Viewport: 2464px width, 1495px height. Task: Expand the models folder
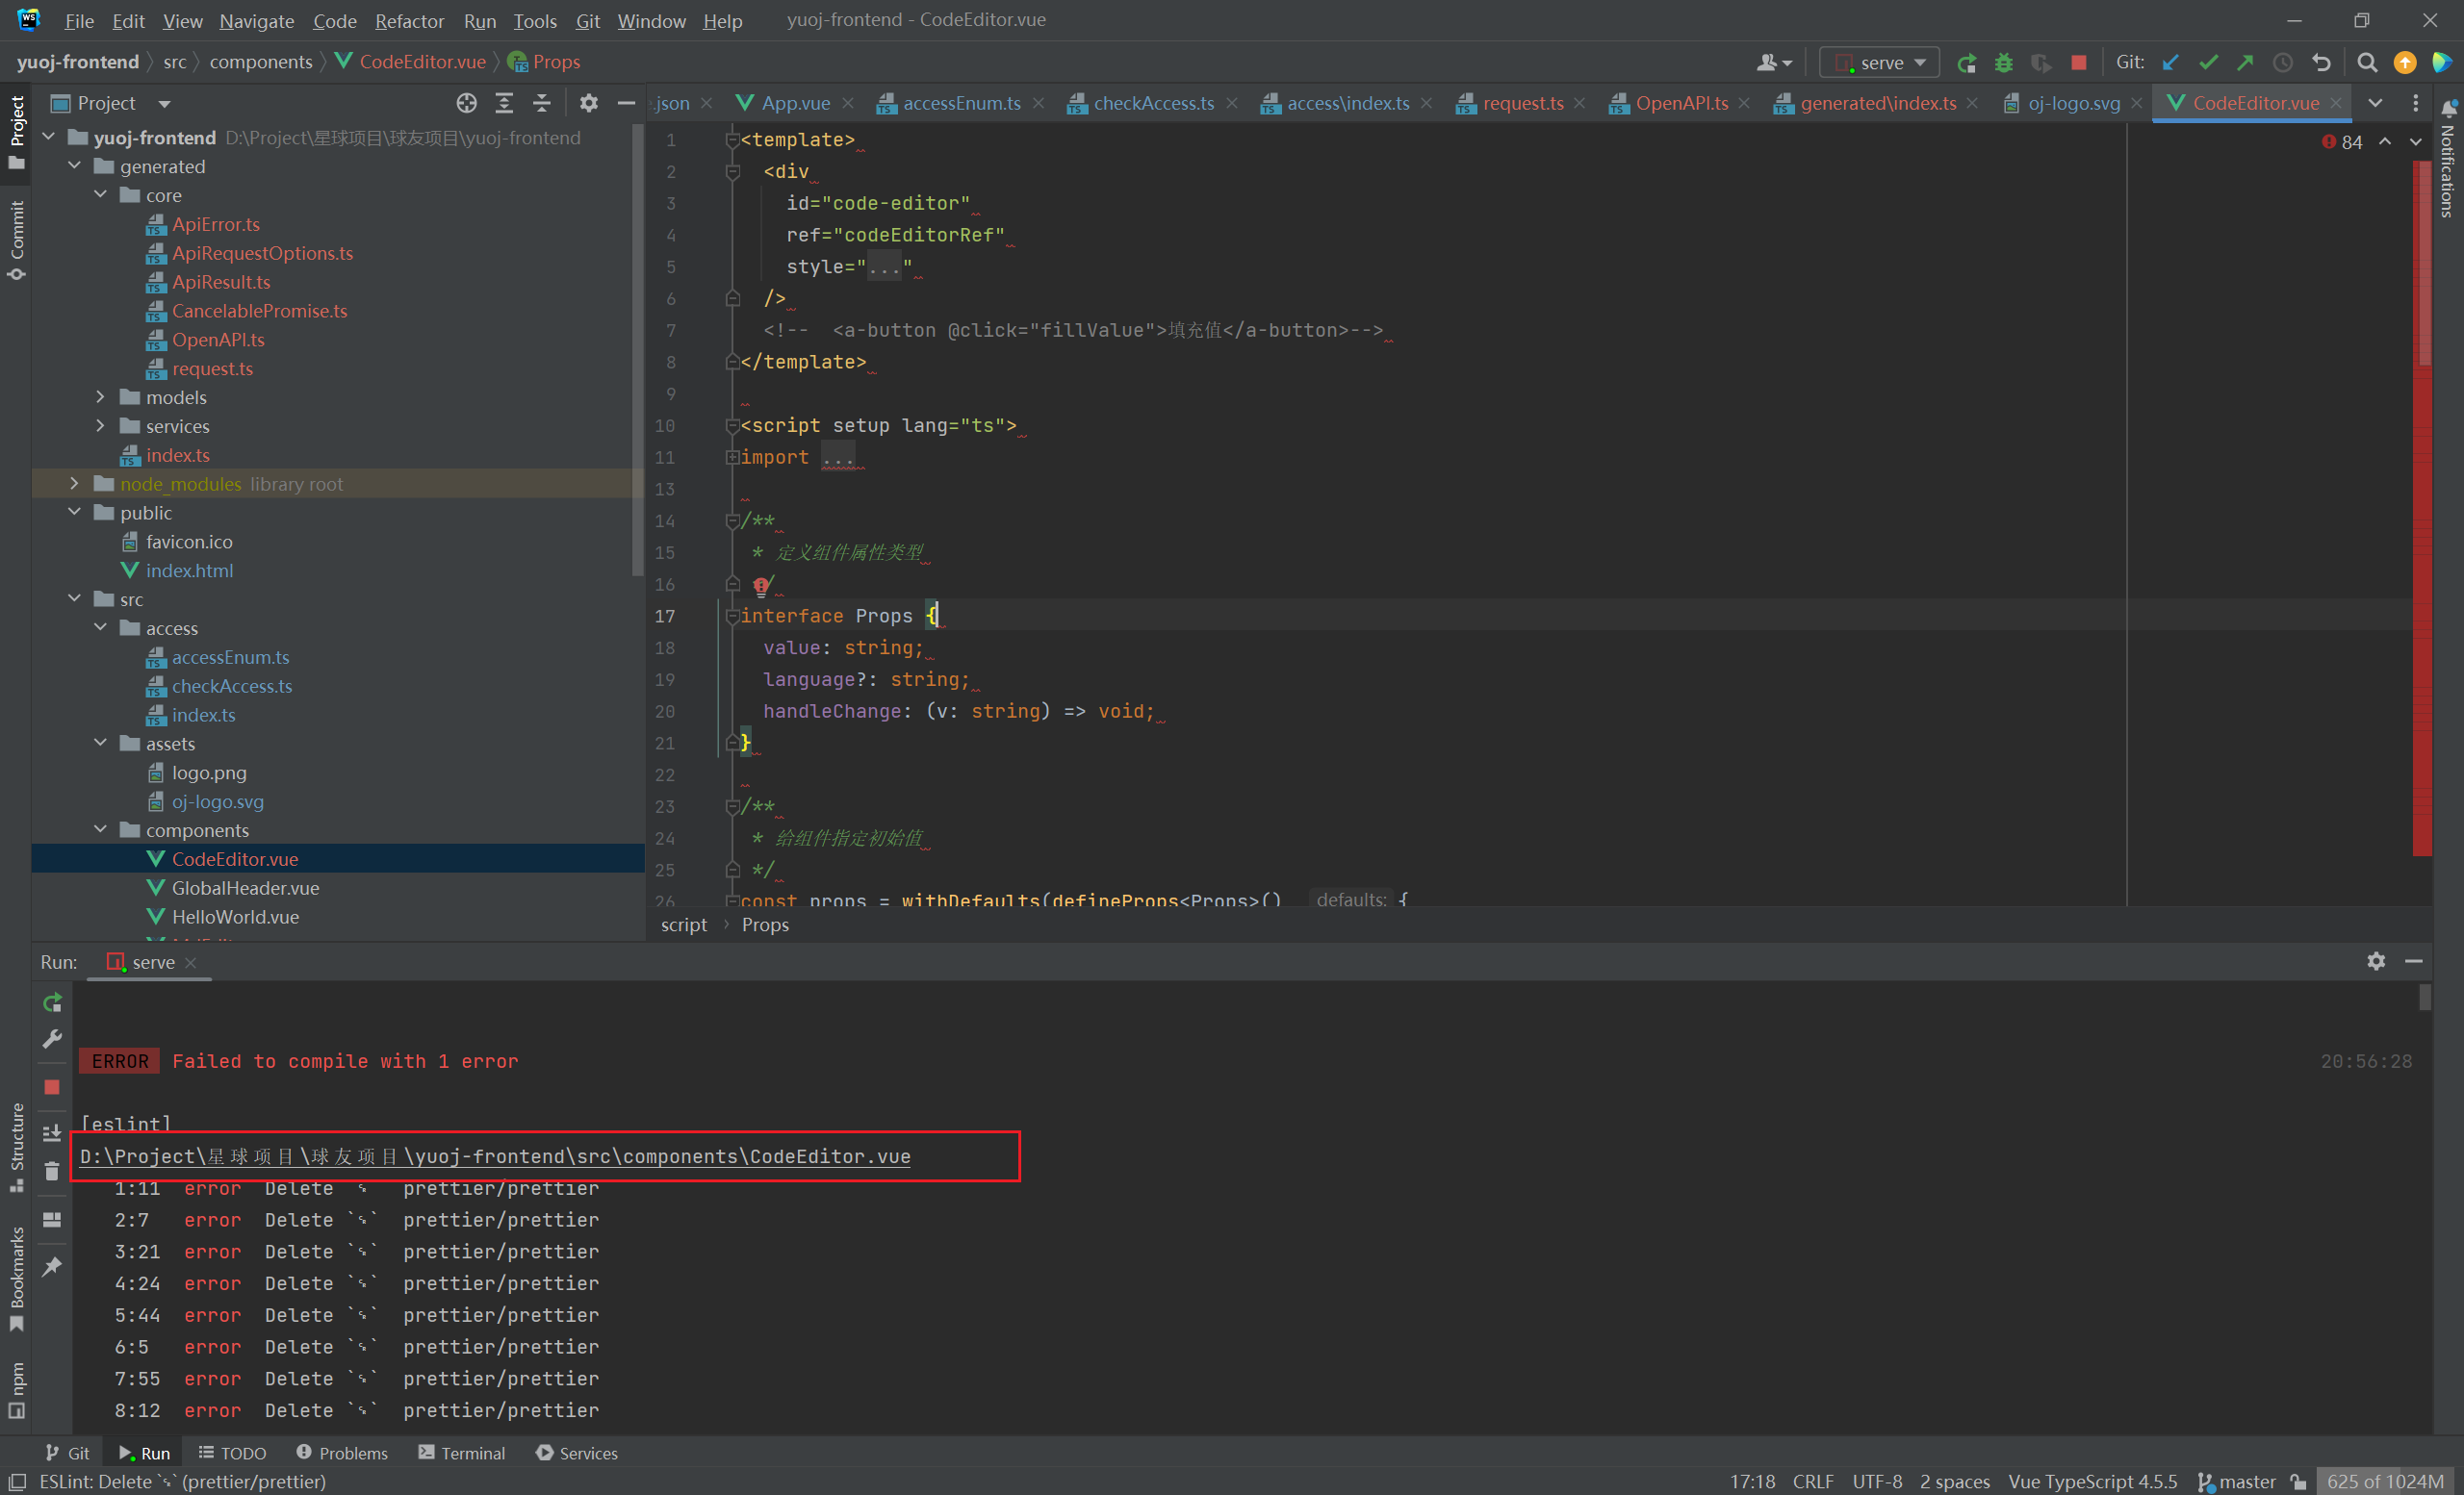click(x=100, y=396)
